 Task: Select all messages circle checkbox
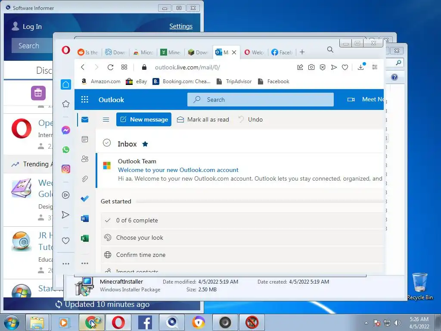pyautogui.click(x=107, y=143)
